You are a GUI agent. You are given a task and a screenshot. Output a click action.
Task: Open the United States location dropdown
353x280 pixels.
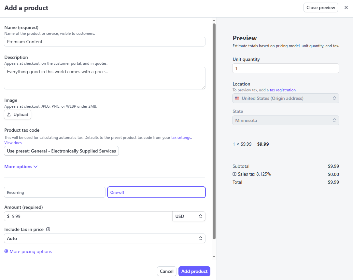tap(286, 98)
